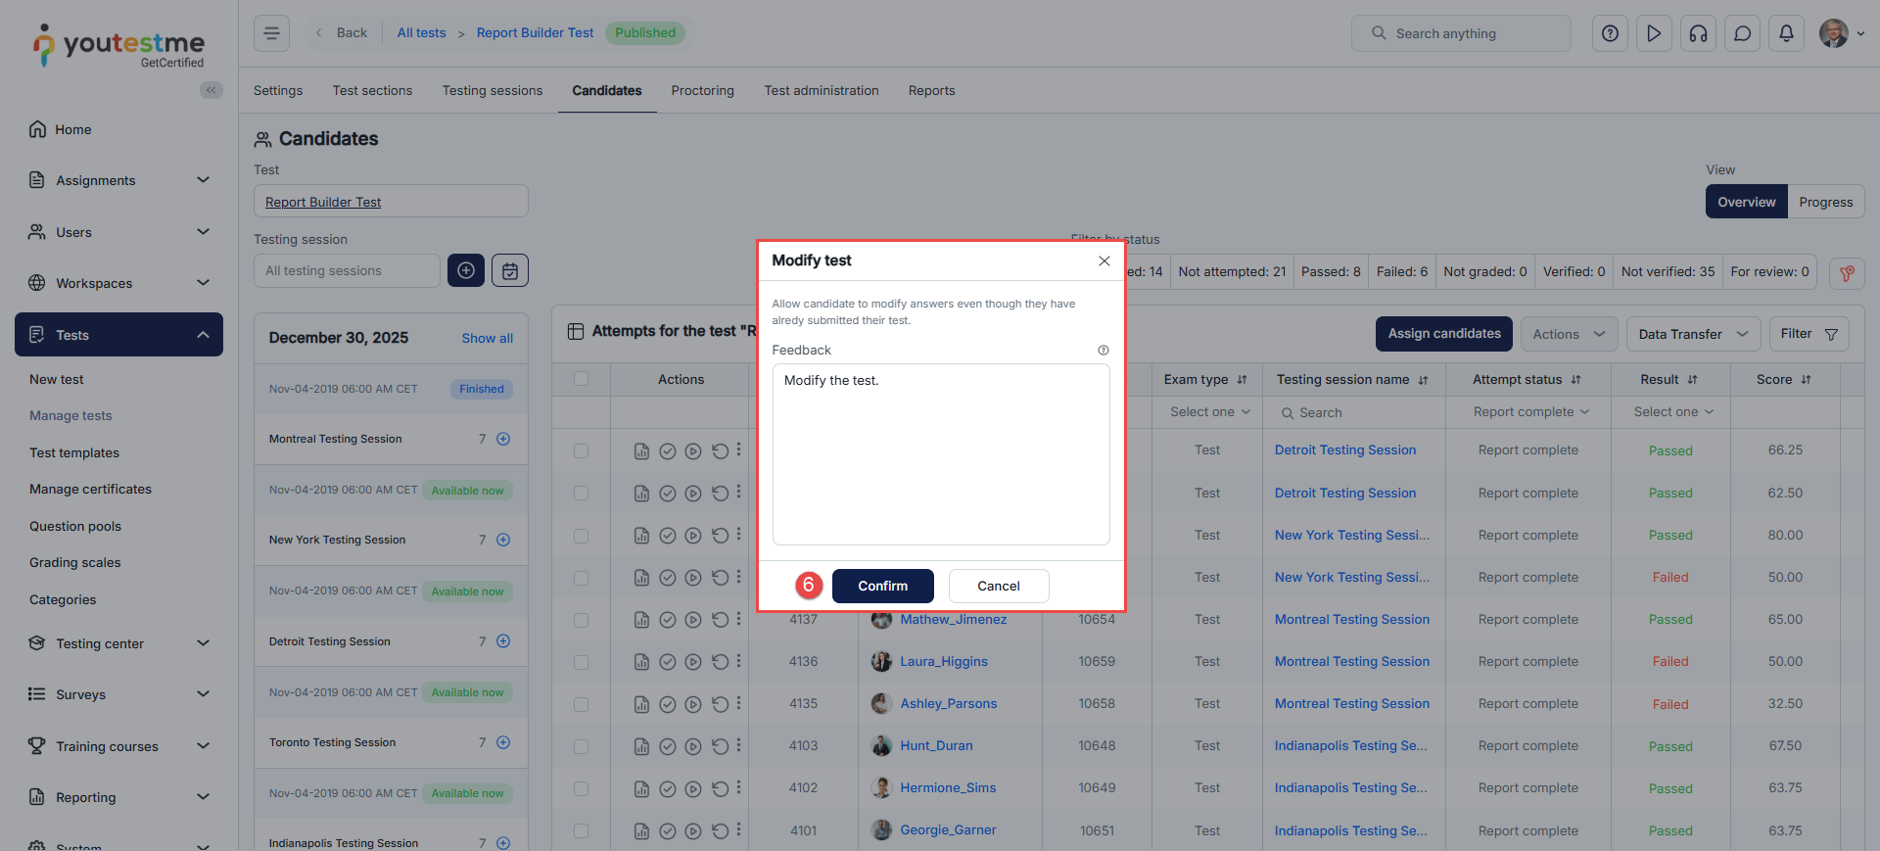Open the Test sections tab
This screenshot has width=1880, height=851.
[x=372, y=90]
